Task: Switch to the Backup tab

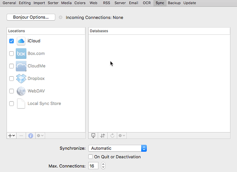Action: 174,3
